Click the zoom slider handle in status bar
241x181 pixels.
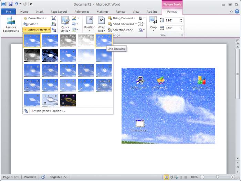click(x=217, y=177)
